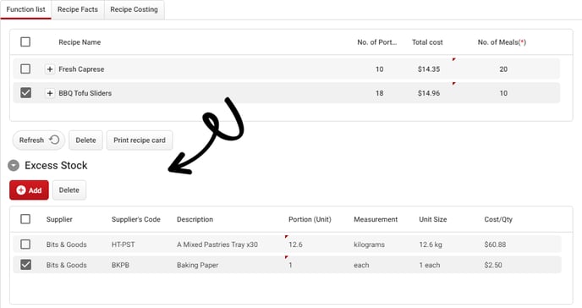This screenshot has height=308, width=582.
Task: Edit the No. of Meals value 20
Action: coord(503,69)
